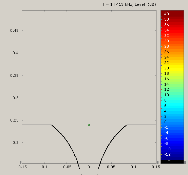The height and width of the screenshot is (175, 188).
Task: Click the colorbar label 36
Action: coord(167,25)
